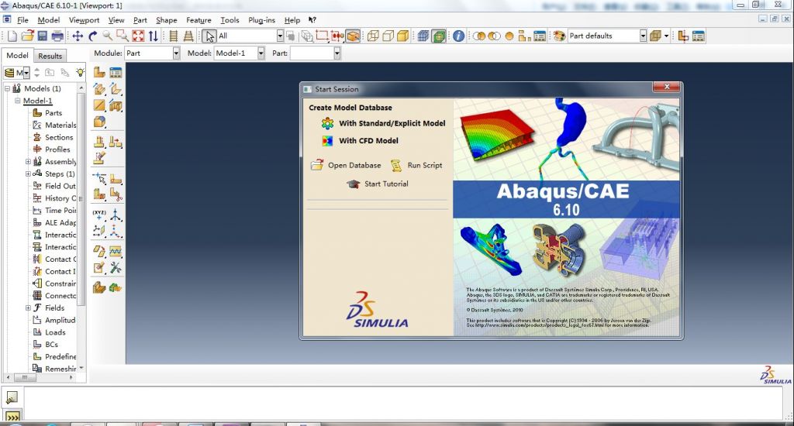Toggle the green translucency cube icon
Image resolution: width=794 pixels, height=426 pixels.
tap(439, 36)
